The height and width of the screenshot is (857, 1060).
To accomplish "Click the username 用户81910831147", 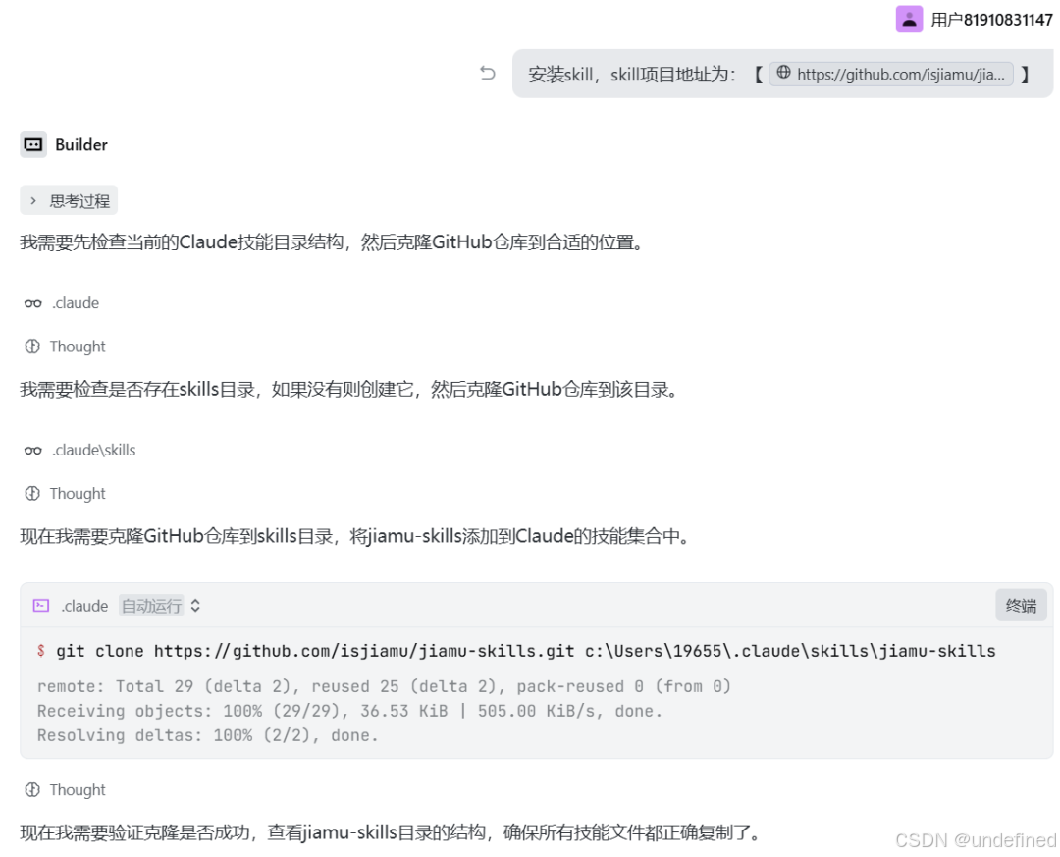I will pyautogui.click(x=991, y=20).
